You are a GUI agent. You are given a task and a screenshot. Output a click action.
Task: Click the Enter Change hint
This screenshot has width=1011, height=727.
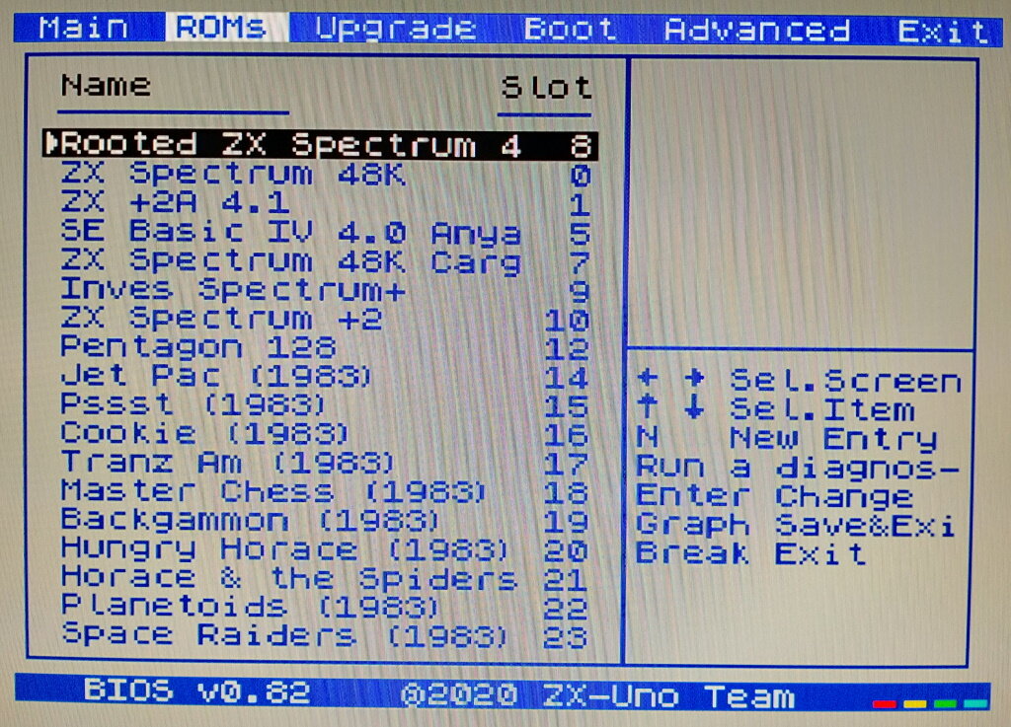click(x=774, y=496)
